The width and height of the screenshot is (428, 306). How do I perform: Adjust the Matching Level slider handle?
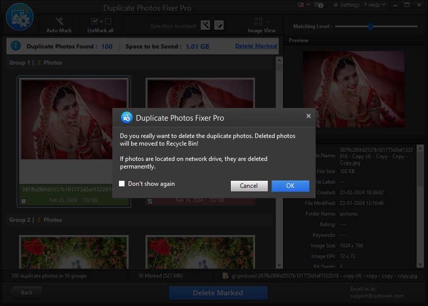point(371,26)
